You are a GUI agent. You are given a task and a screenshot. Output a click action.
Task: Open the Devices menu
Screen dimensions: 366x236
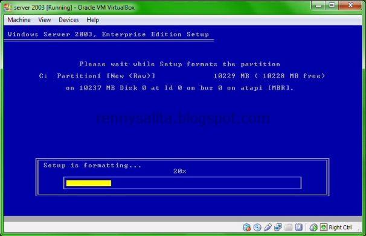(69, 20)
